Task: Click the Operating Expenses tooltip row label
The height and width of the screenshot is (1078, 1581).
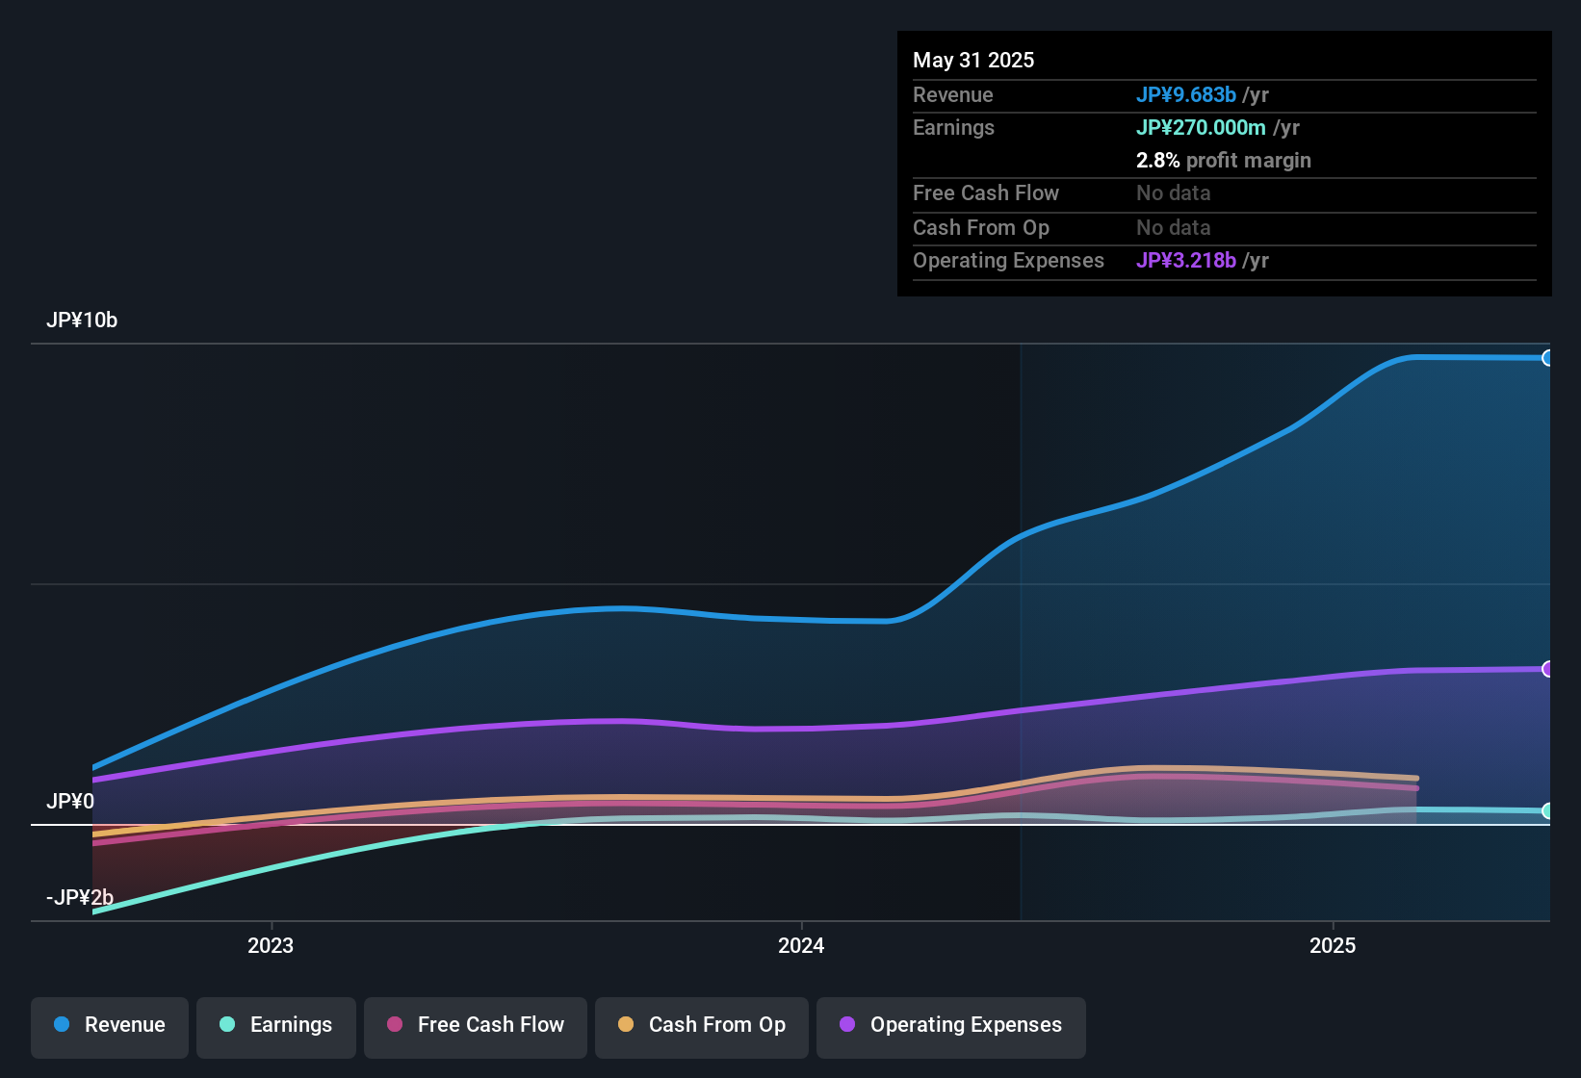Action: 1008,261
